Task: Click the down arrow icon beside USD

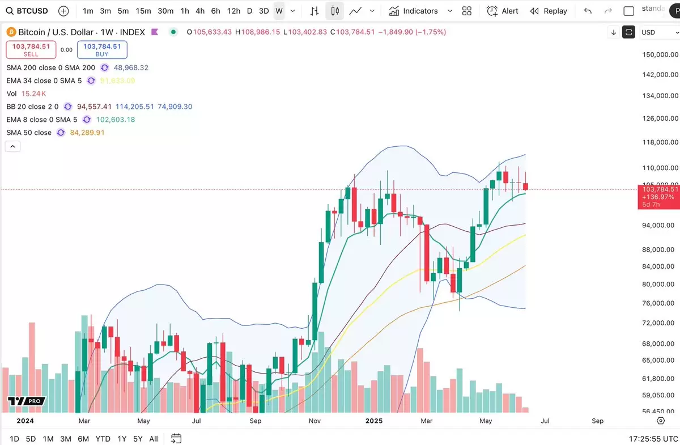Action: [x=613, y=32]
